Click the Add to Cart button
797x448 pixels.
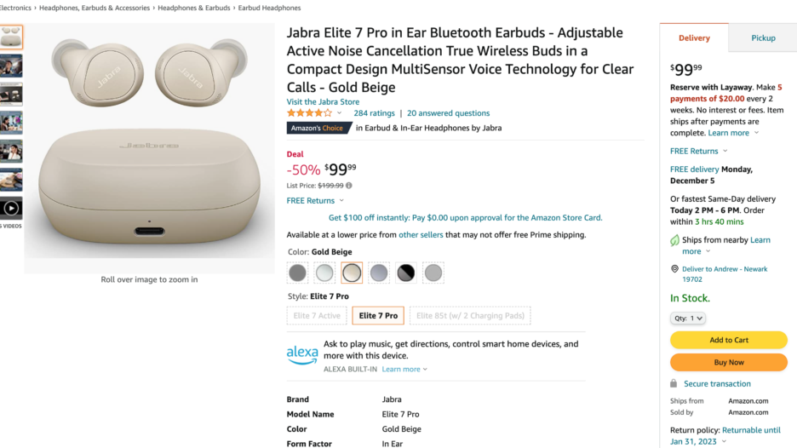point(729,340)
